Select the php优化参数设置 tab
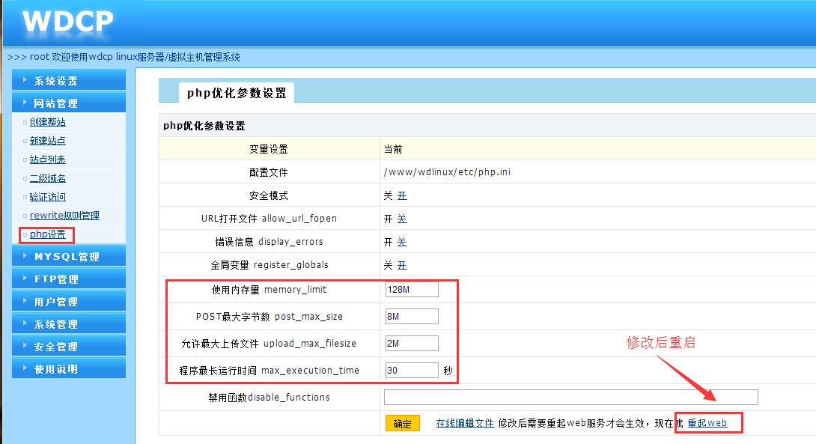 click(x=237, y=93)
